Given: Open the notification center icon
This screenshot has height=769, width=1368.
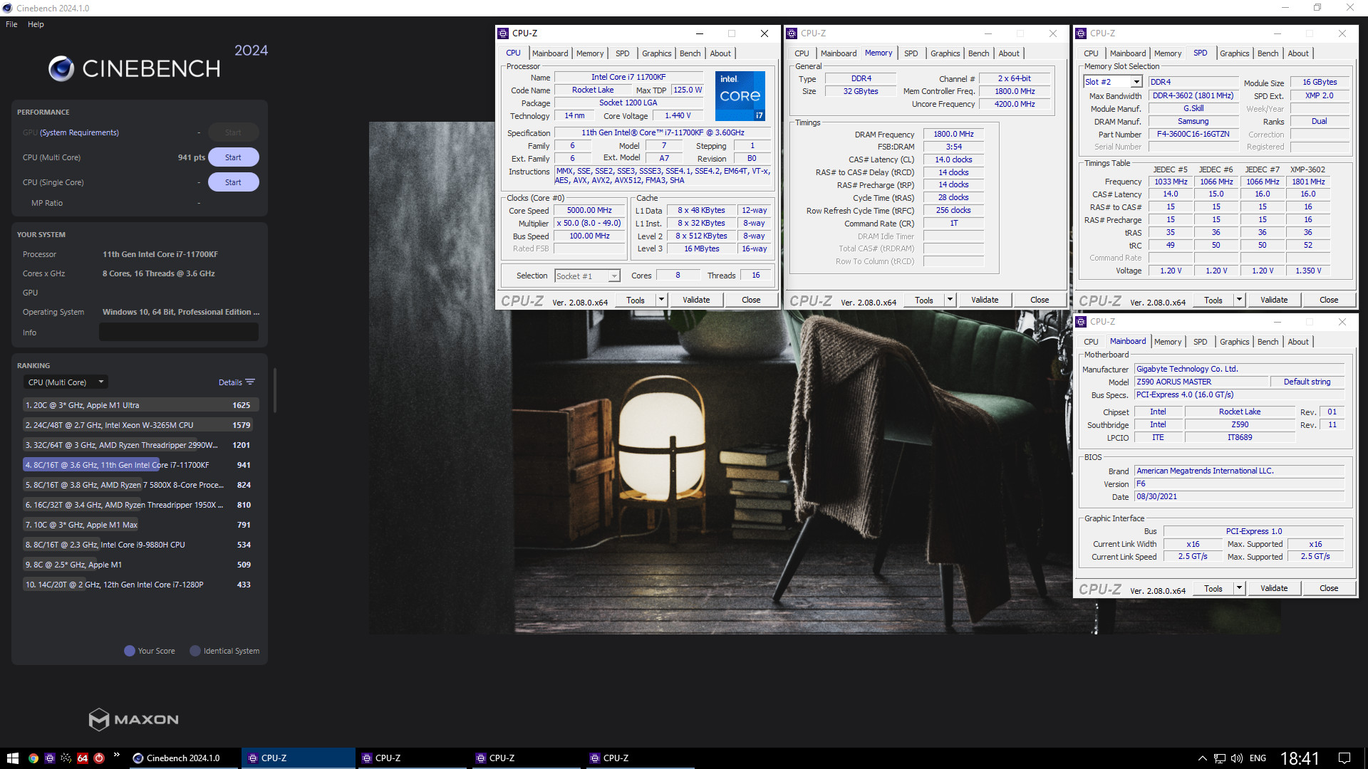Looking at the screenshot, I should 1344,758.
